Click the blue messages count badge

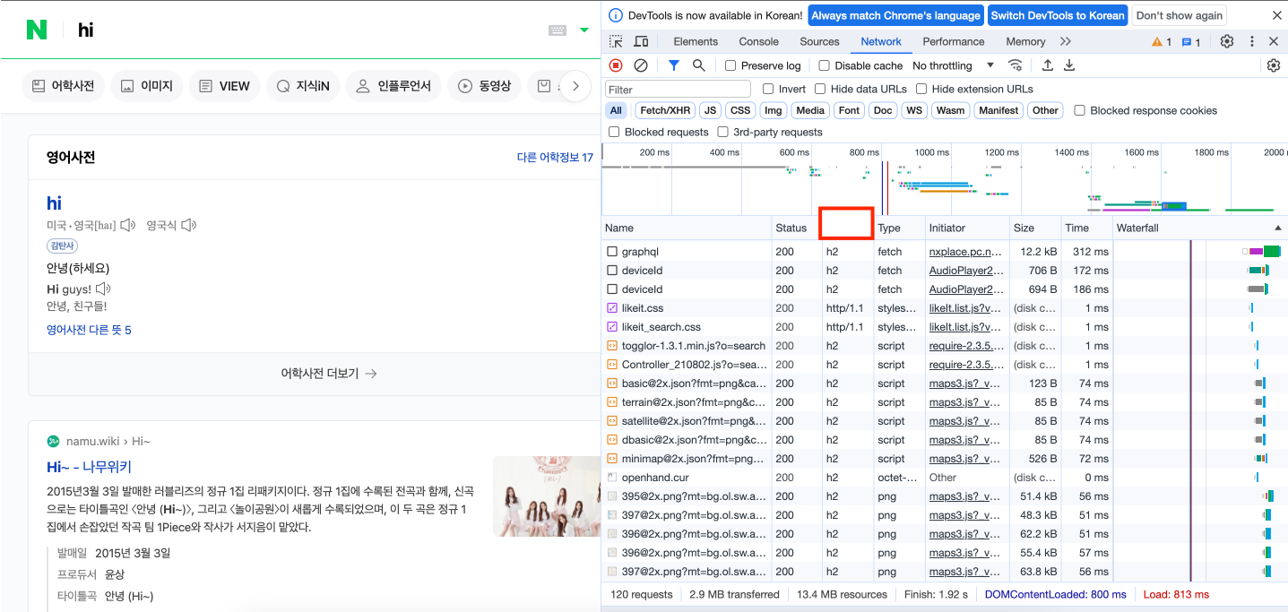pyautogui.click(x=1191, y=42)
